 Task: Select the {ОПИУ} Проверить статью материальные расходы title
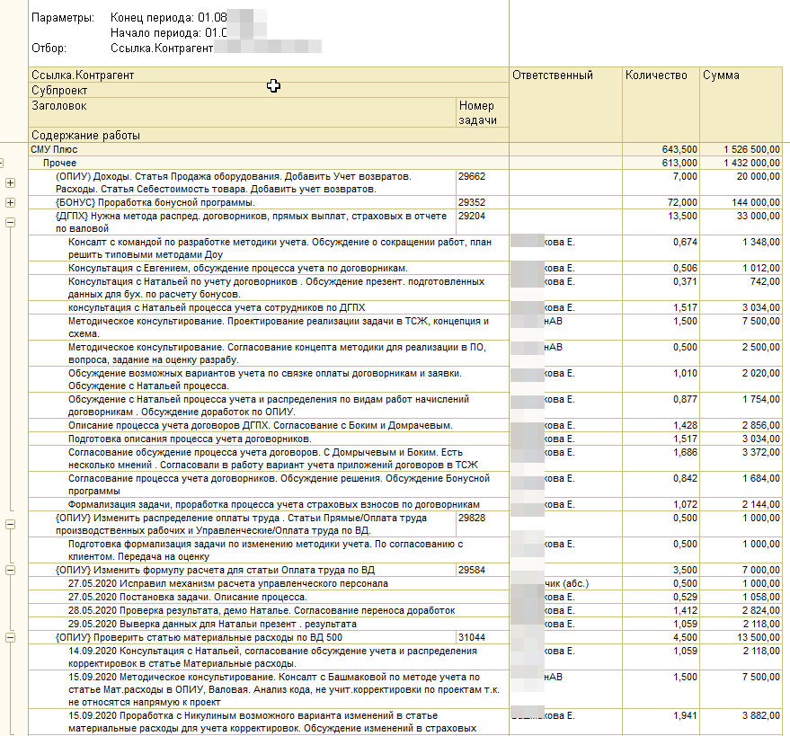199,638
